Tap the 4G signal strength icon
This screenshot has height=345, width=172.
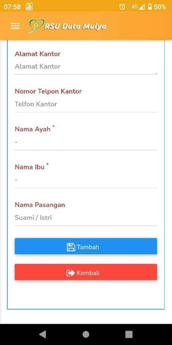tap(138, 7)
